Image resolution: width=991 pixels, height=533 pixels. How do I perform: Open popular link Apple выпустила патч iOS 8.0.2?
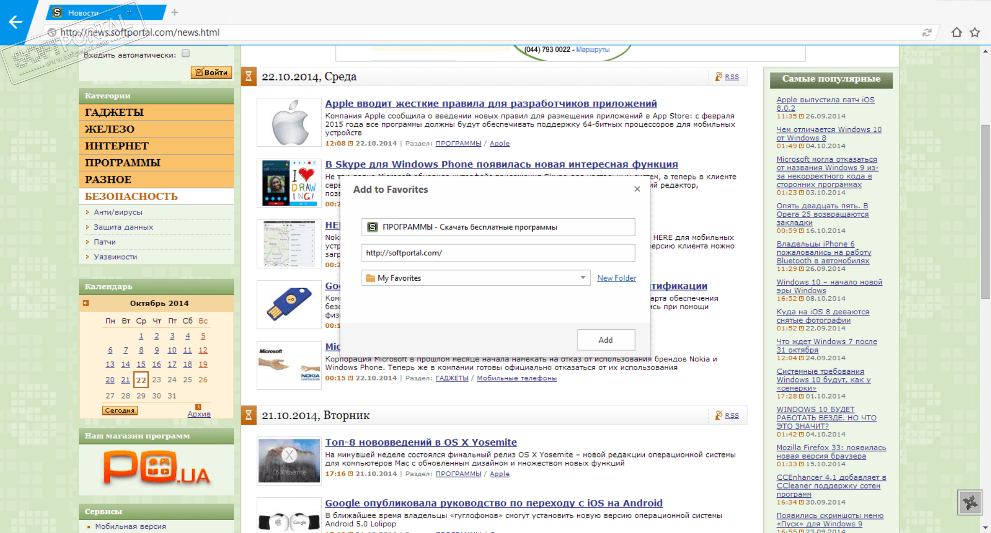[826, 104]
